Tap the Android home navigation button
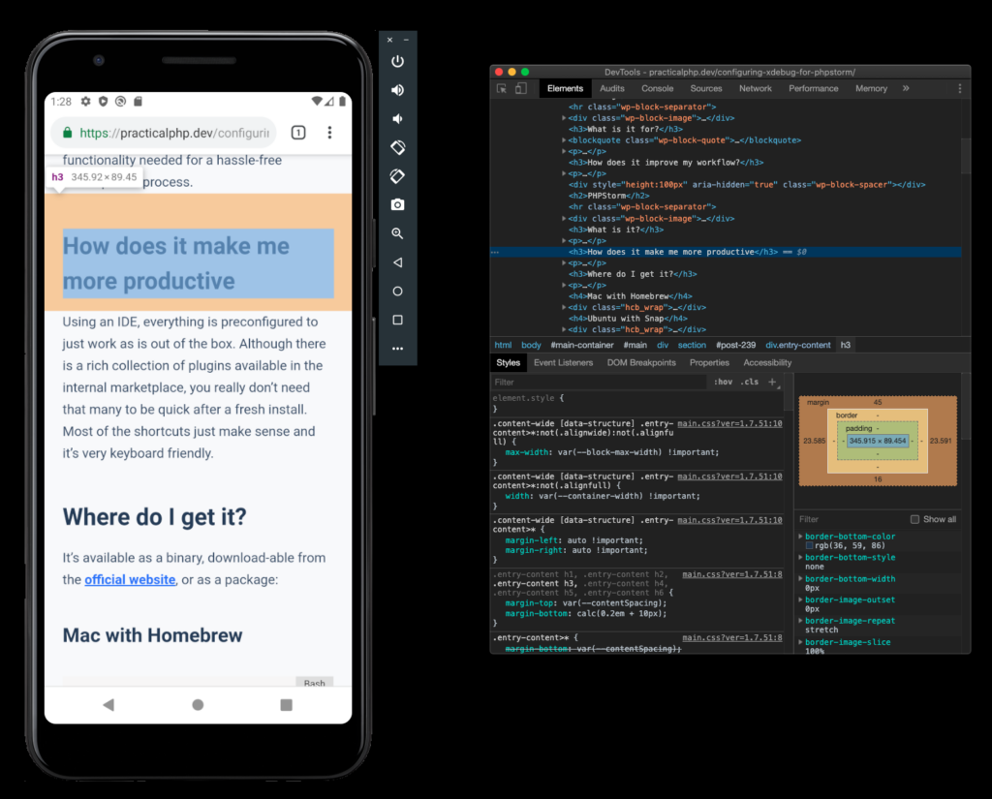This screenshot has width=992, height=799. coord(198,704)
